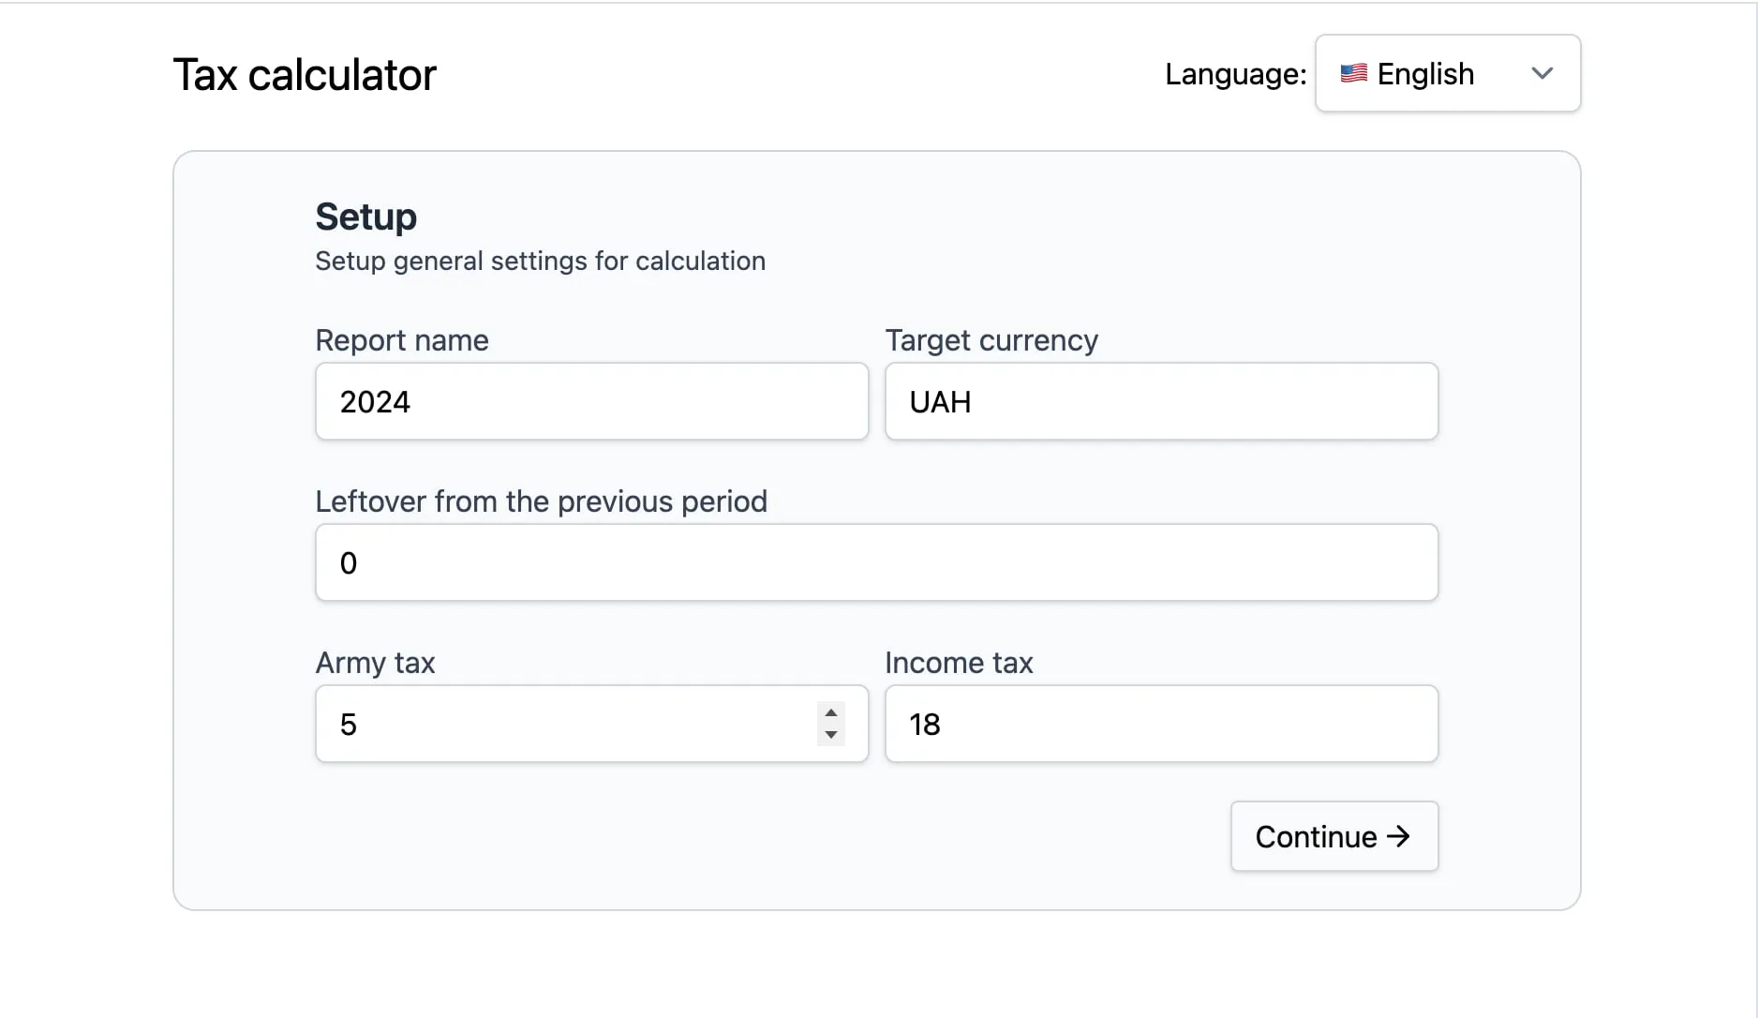Viewport: 1758px width, 1018px height.
Task: Select the Report name field showing 2024
Action: [x=590, y=401]
